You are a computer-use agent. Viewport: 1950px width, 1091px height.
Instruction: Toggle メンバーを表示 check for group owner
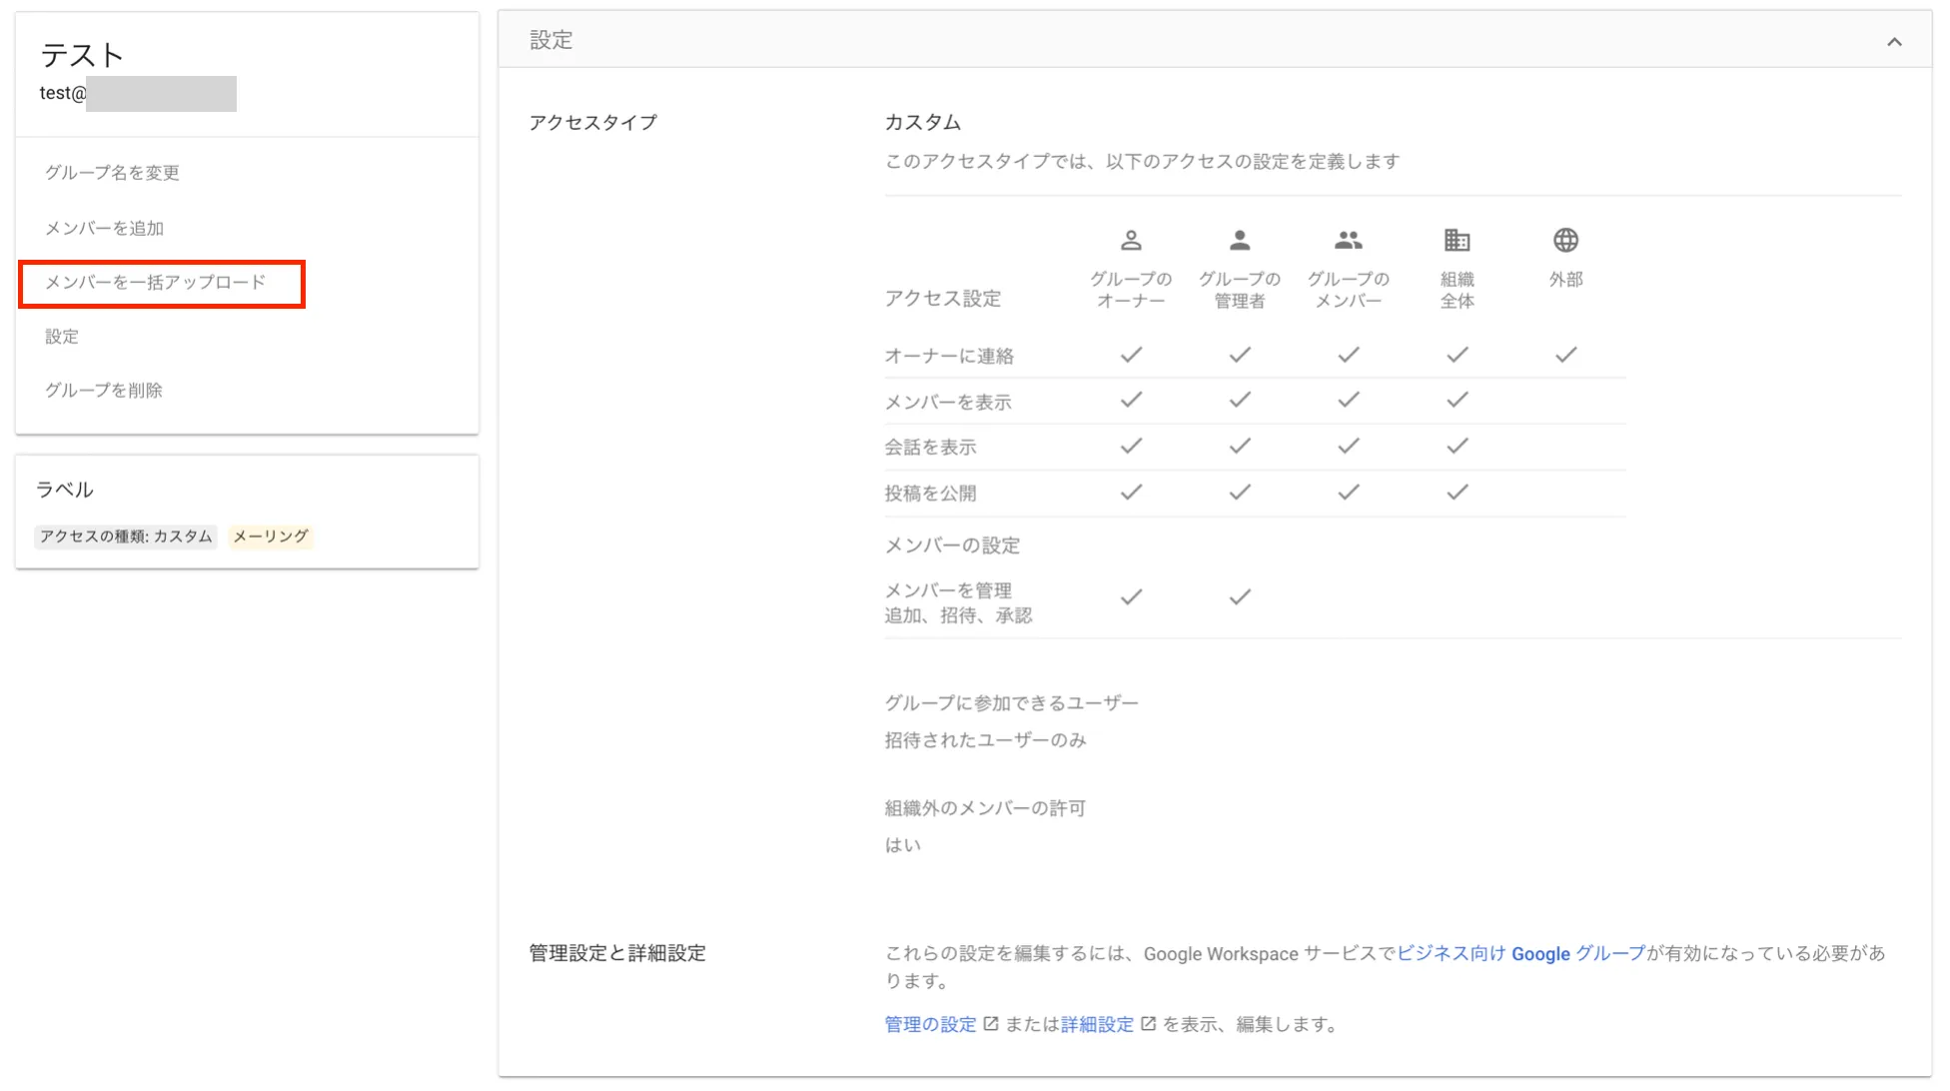point(1131,401)
